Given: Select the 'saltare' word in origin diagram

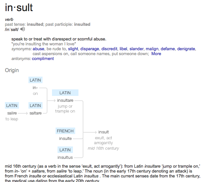Looking at the screenshot, I should [x=35, y=113].
